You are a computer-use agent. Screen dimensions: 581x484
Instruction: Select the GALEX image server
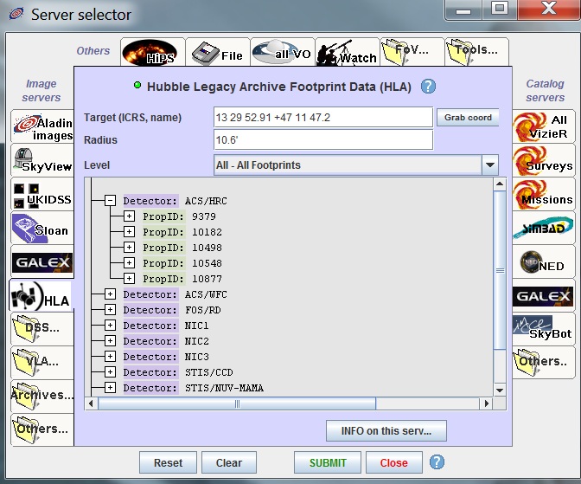click(x=42, y=261)
